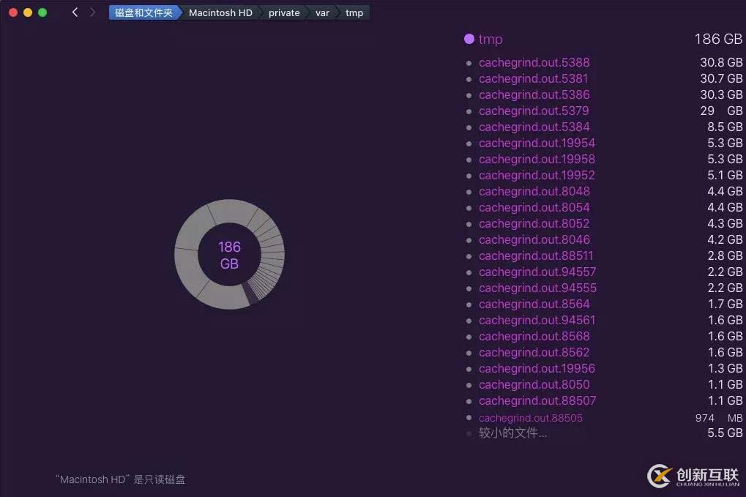Click the dot icon beside cachegrind.out.88511
This screenshot has height=497, width=746.
tap(469, 256)
